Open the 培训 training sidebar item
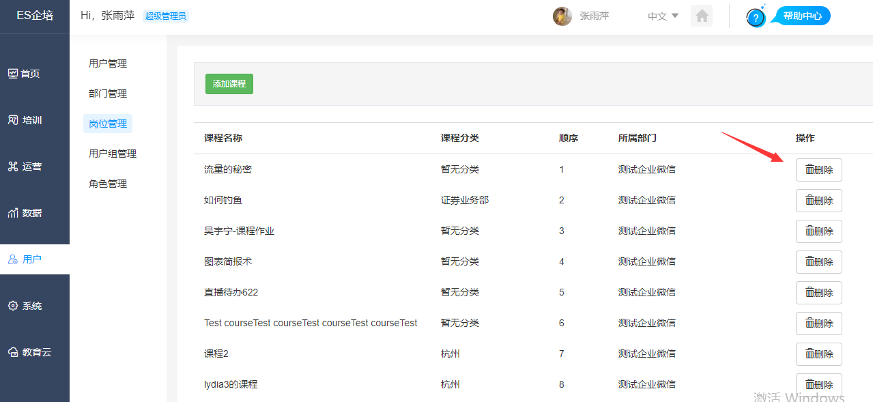Viewport: 873px width, 402px height. click(25, 120)
